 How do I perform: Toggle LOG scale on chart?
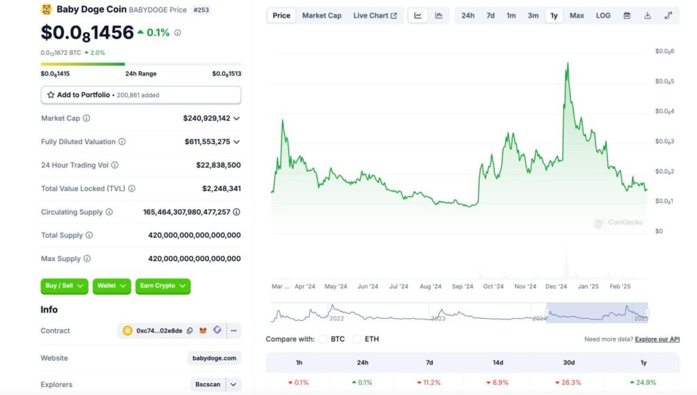(x=603, y=16)
